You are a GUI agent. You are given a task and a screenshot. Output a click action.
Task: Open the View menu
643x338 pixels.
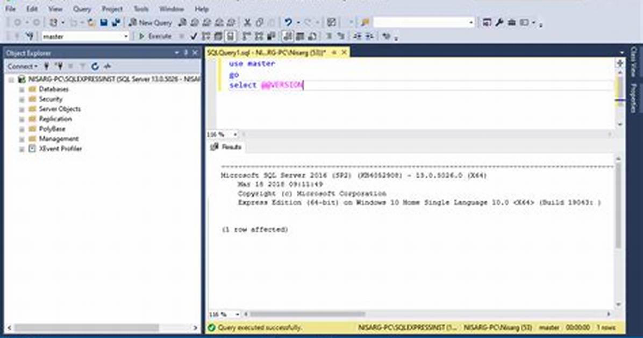point(55,9)
